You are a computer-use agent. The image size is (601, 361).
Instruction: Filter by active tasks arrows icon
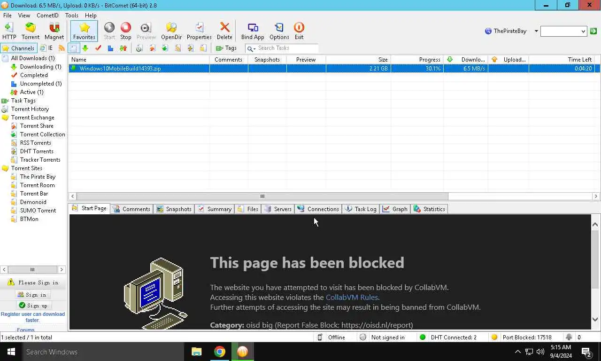123,48
